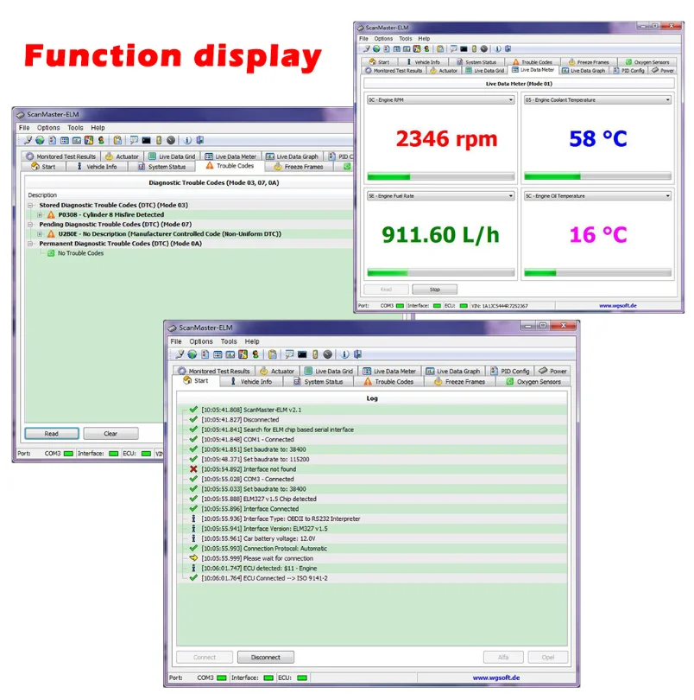Click the Read button in the trouble codes window
Viewport: 694px width, 700px height.
(52, 433)
